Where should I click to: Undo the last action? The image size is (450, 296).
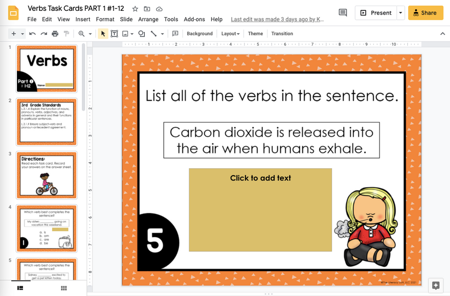tap(31, 33)
